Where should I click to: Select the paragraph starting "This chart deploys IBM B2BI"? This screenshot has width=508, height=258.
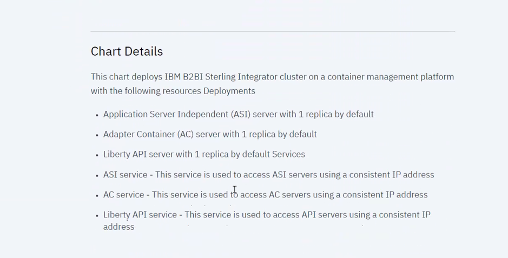pyautogui.click(x=273, y=84)
